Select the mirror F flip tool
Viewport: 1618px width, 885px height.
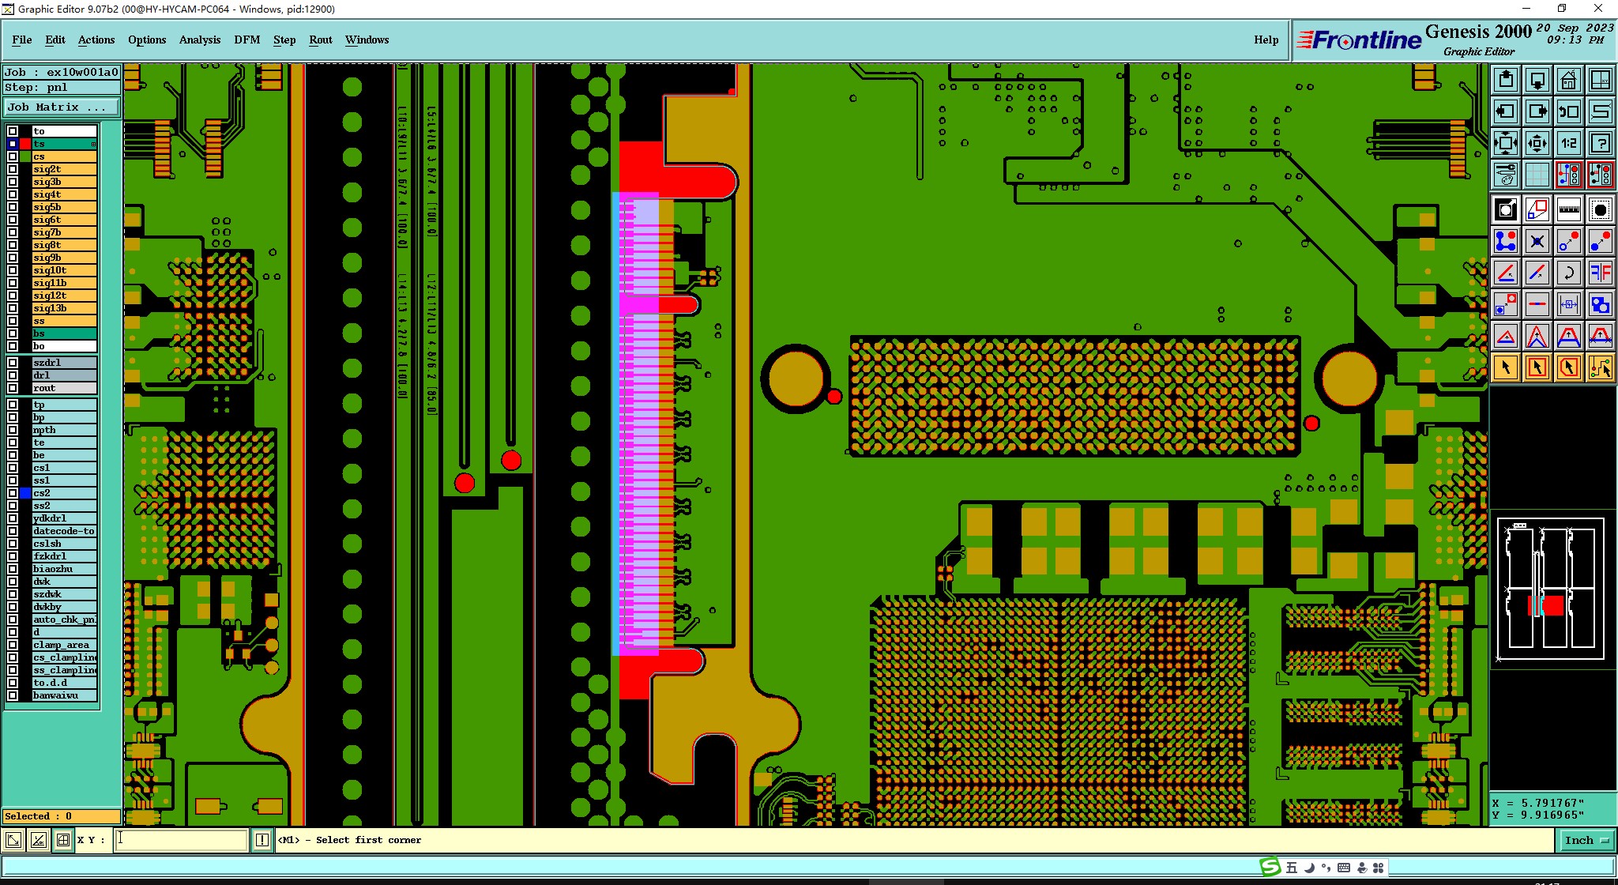pyautogui.click(x=1600, y=273)
